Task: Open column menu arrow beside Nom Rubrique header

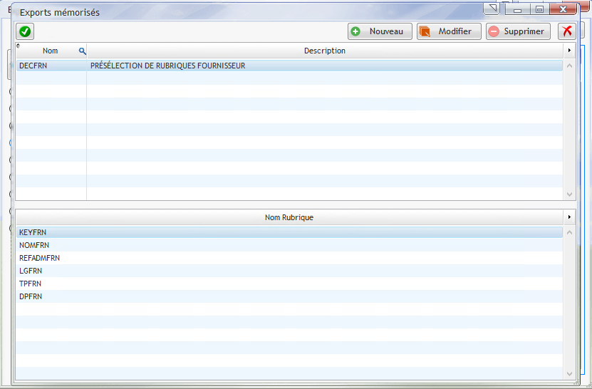Action: [568, 217]
